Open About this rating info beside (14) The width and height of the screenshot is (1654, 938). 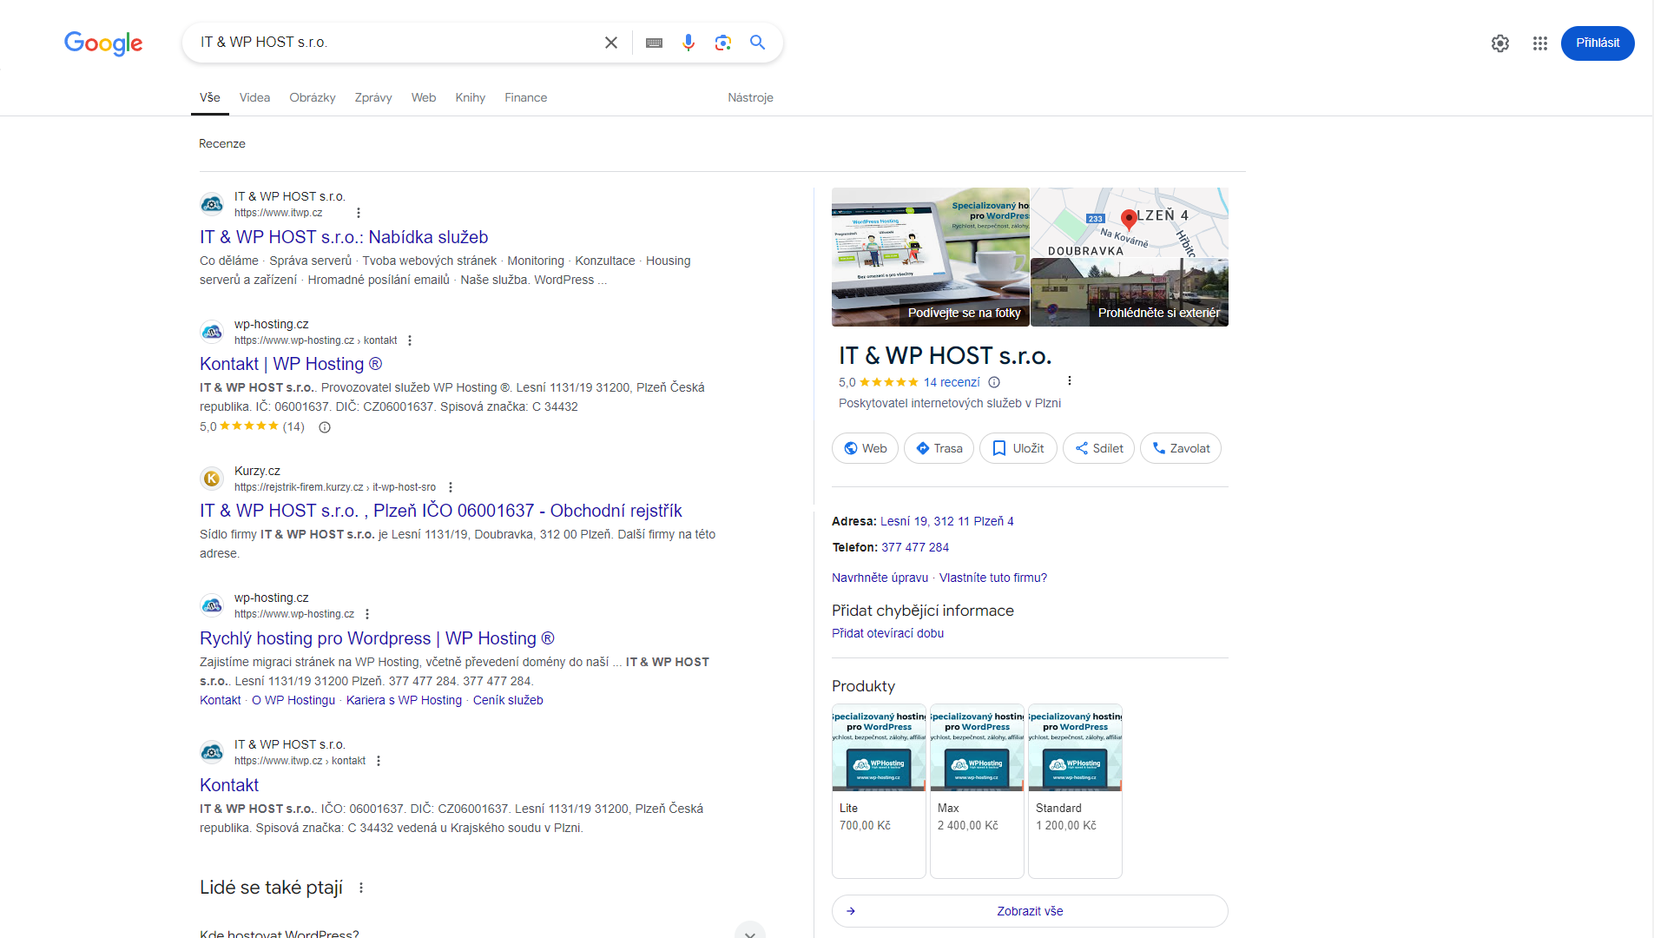325,427
